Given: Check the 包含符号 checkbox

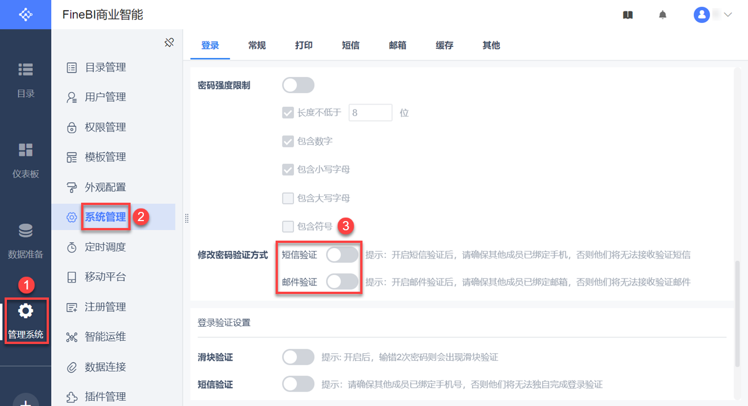Looking at the screenshot, I should click(x=288, y=226).
